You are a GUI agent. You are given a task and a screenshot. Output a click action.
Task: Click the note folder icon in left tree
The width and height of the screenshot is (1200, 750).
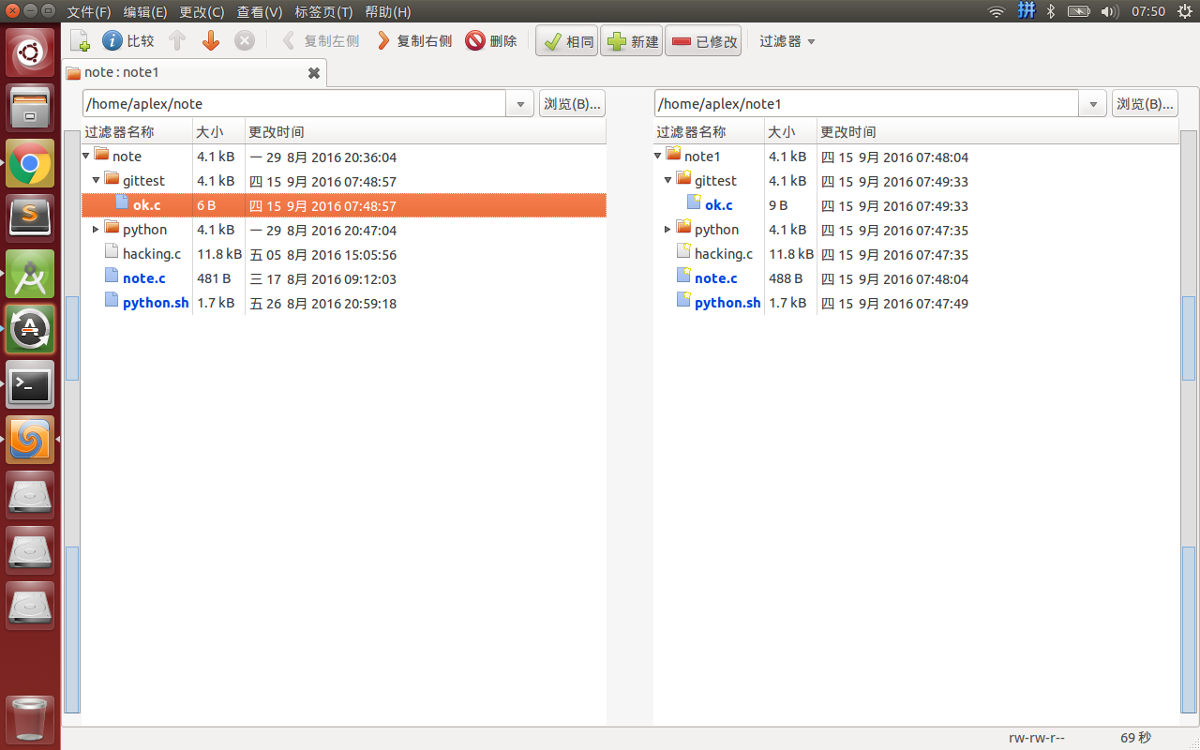(x=102, y=155)
